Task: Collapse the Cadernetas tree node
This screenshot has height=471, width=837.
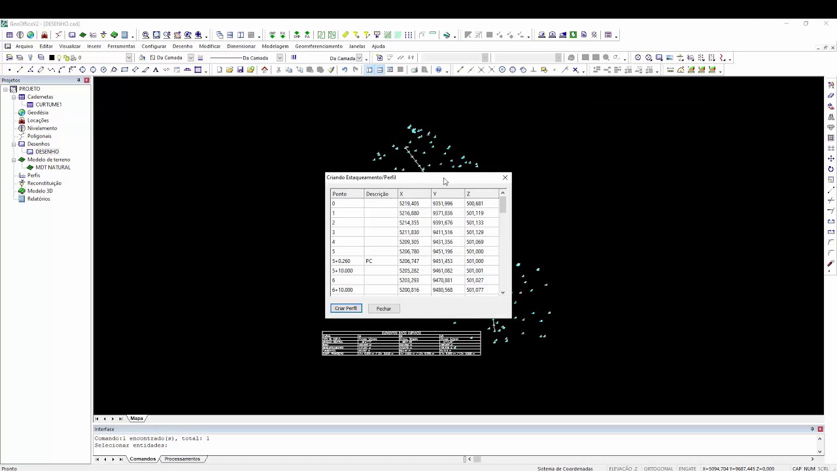Action: [x=14, y=97]
